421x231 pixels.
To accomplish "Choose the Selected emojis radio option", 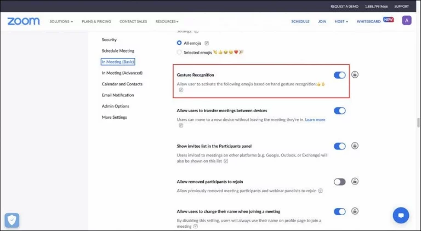I will 179,52.
